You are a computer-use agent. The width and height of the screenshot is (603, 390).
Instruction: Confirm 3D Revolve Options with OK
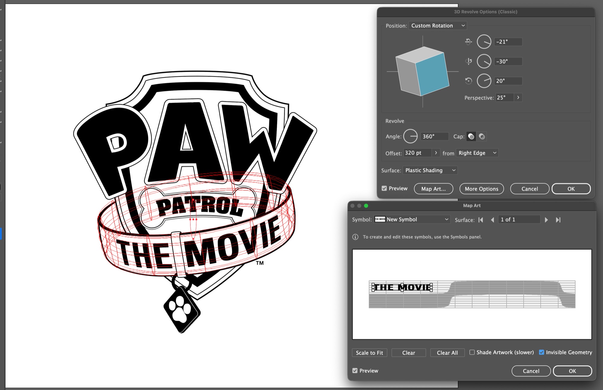[571, 189]
